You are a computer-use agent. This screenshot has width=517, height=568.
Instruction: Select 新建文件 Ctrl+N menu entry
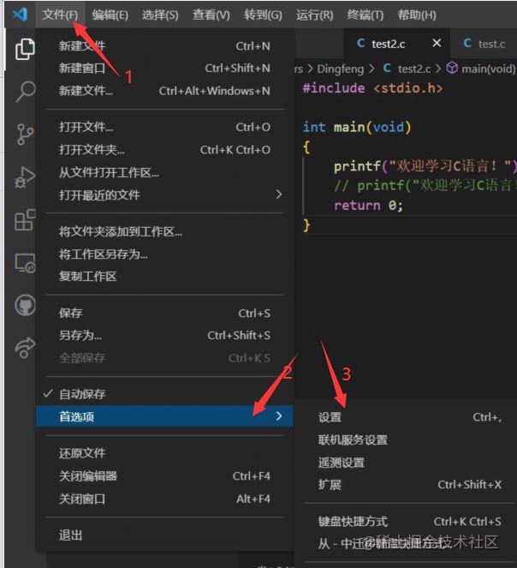(164, 46)
